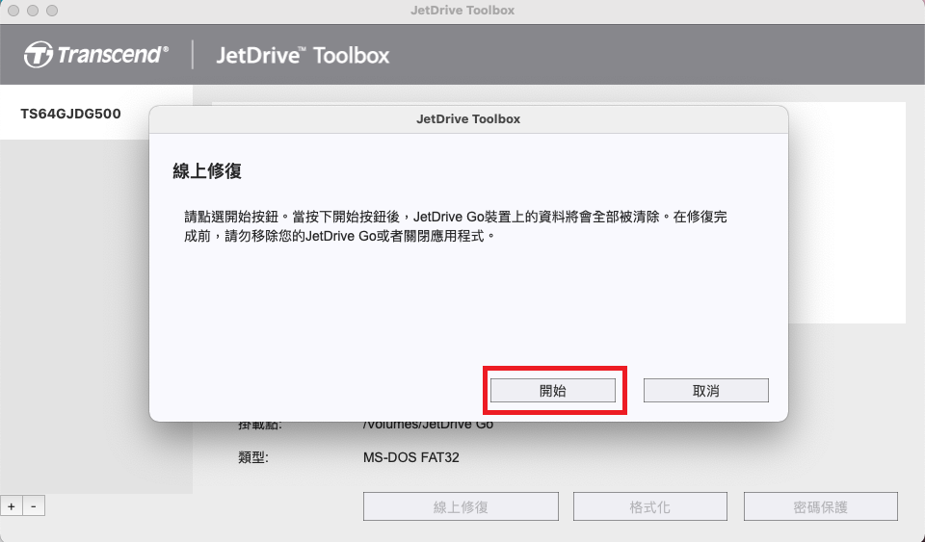Click the 開始 button in dialog
Viewport: 925px width, 542px height.
(553, 391)
